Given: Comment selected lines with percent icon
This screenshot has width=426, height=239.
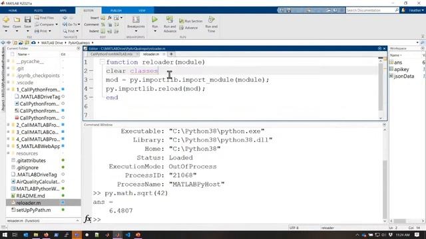Looking at the screenshot, I should [x=103, y=25].
